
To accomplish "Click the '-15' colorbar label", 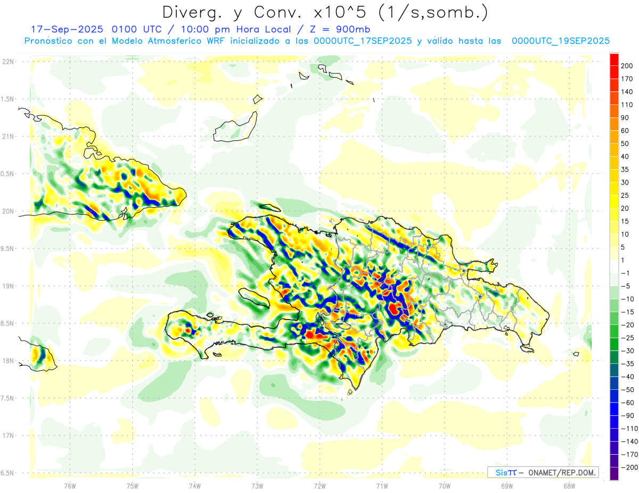I will tap(627, 312).
